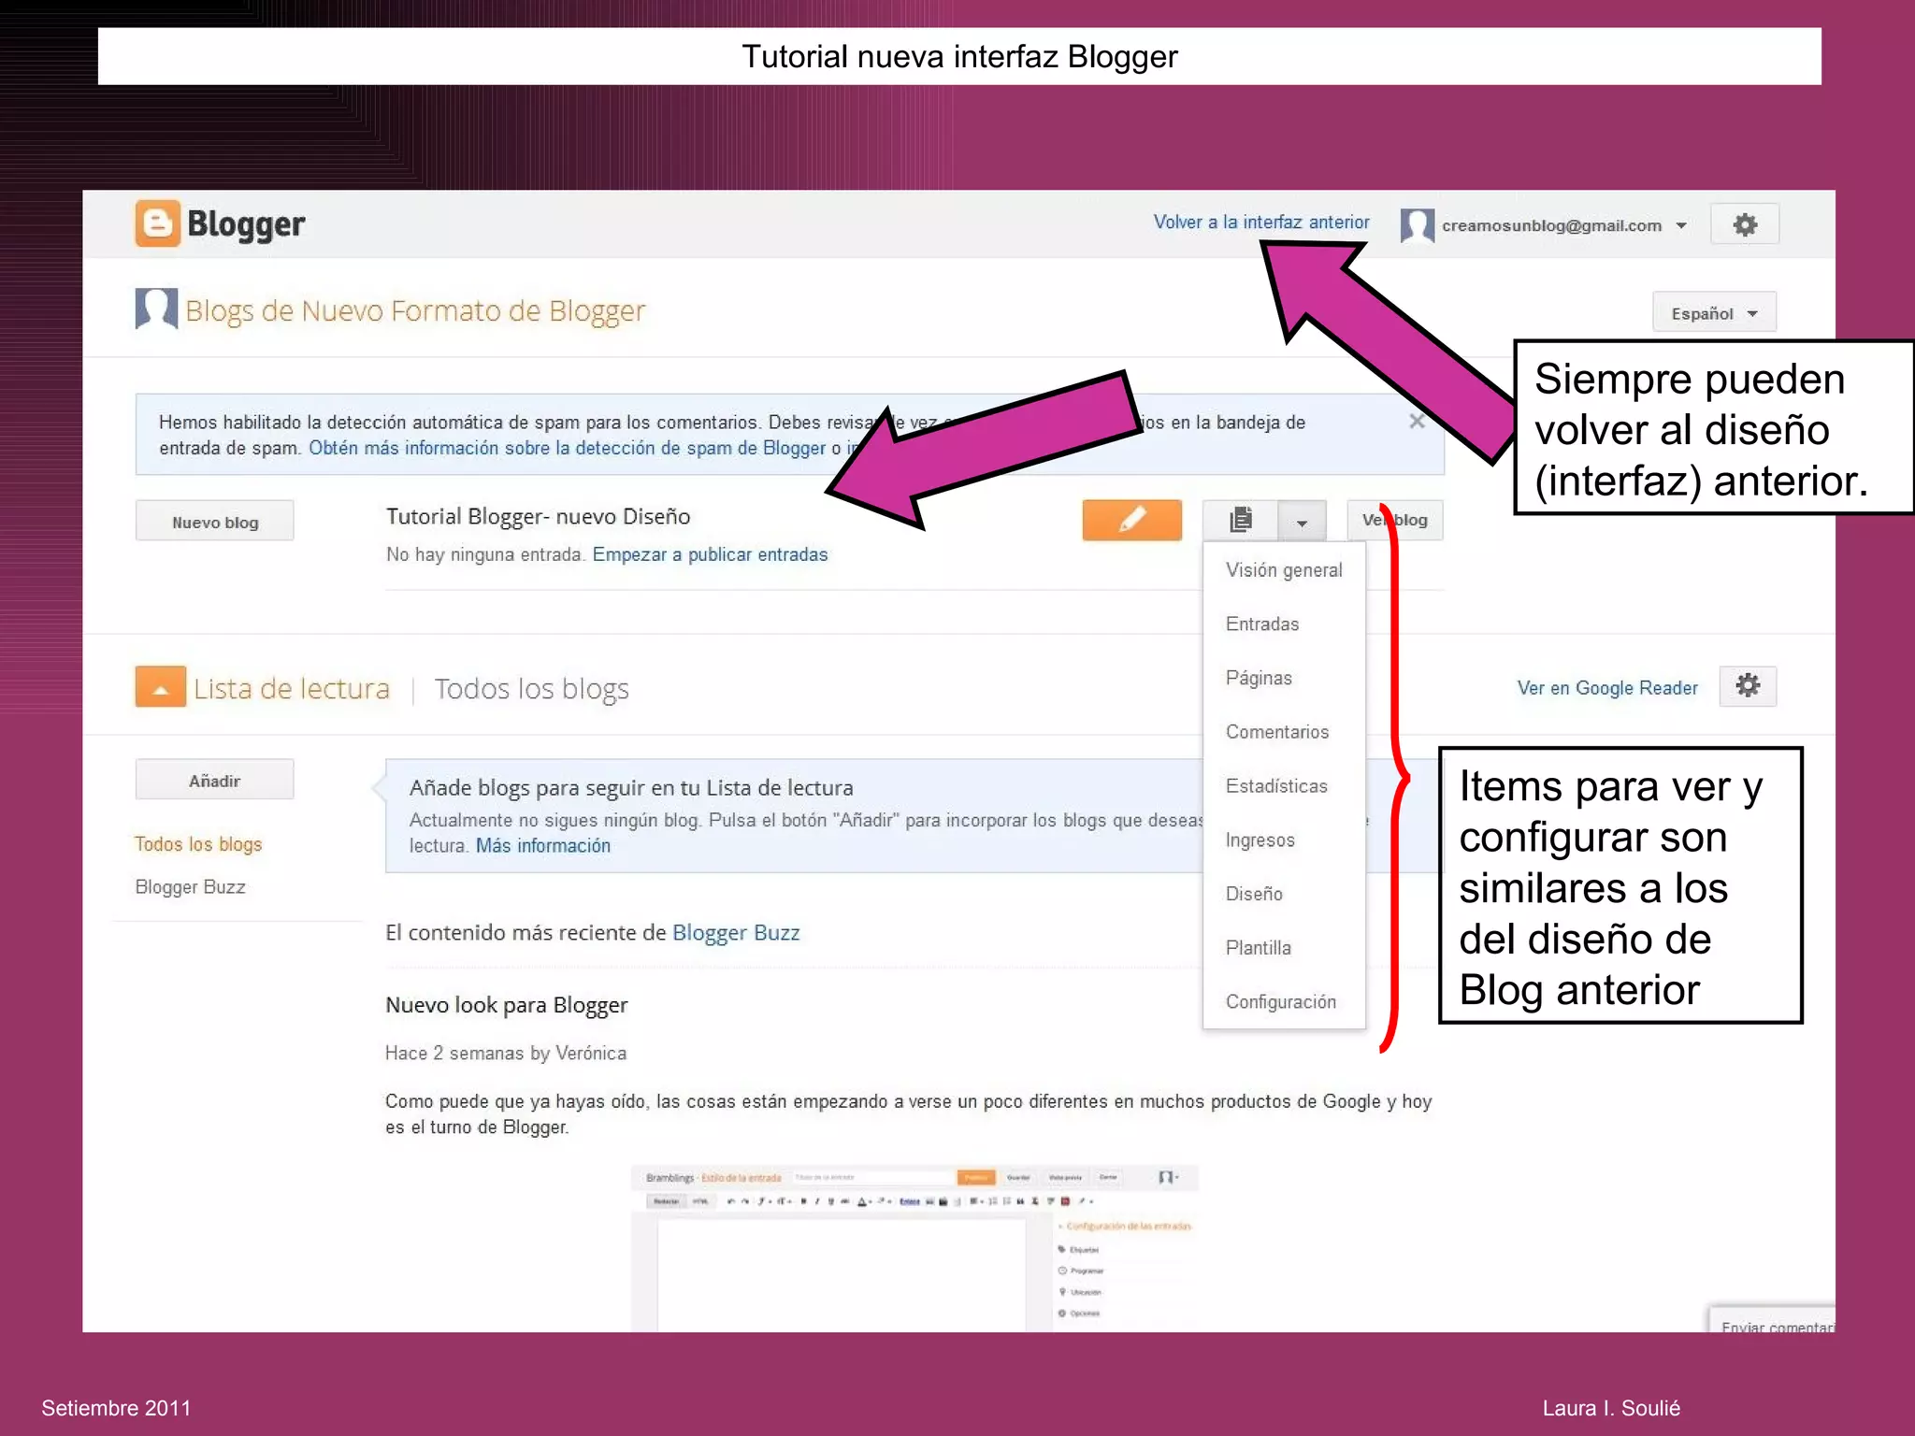Open the reading list settings gear
Viewport: 1915px width, 1436px height.
[1748, 686]
